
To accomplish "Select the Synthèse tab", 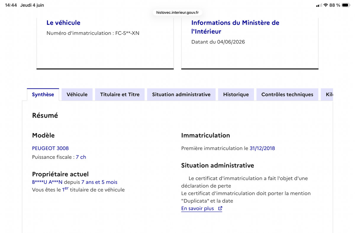I will click(43, 95).
